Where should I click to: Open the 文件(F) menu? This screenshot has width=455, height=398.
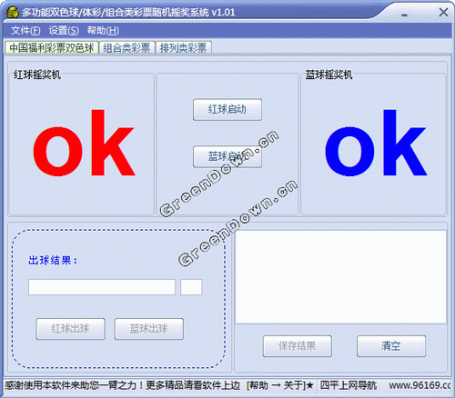coord(25,30)
